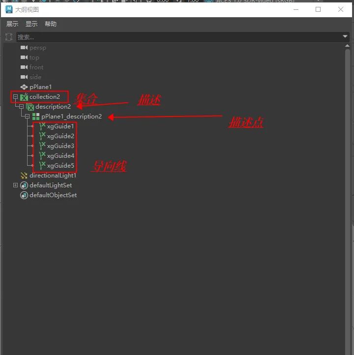The height and width of the screenshot is (355, 354).
Task: Select the front camera item
Action: [36, 67]
